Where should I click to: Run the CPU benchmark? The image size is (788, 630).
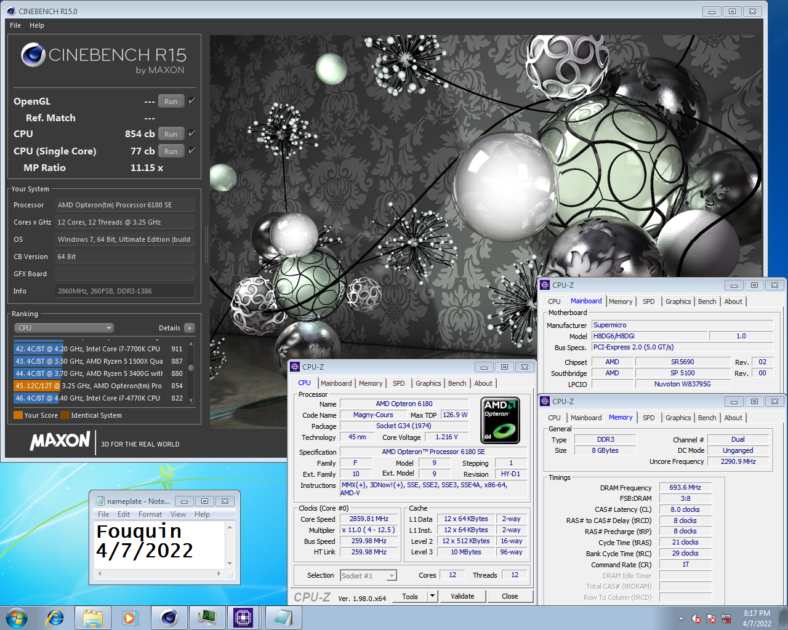click(171, 134)
